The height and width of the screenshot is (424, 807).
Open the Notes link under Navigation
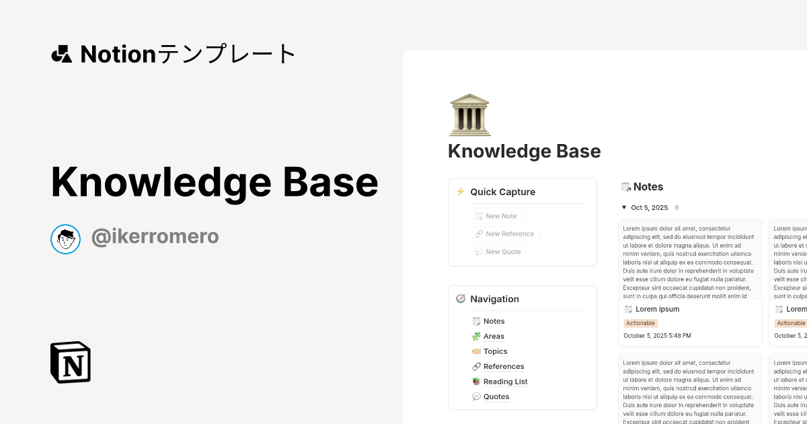click(x=494, y=321)
